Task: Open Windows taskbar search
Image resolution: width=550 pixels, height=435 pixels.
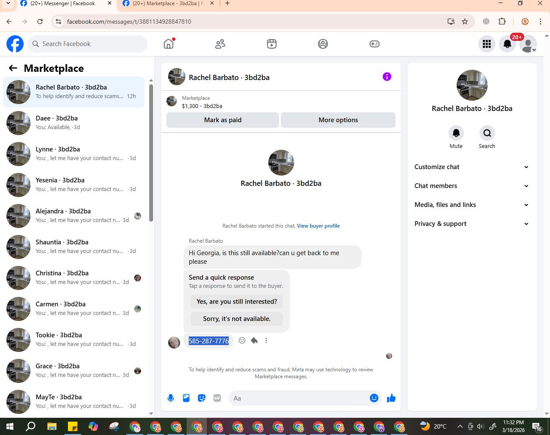Action: [31, 426]
